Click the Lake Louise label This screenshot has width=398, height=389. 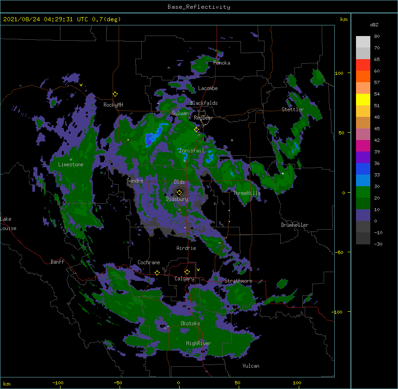[7, 224]
